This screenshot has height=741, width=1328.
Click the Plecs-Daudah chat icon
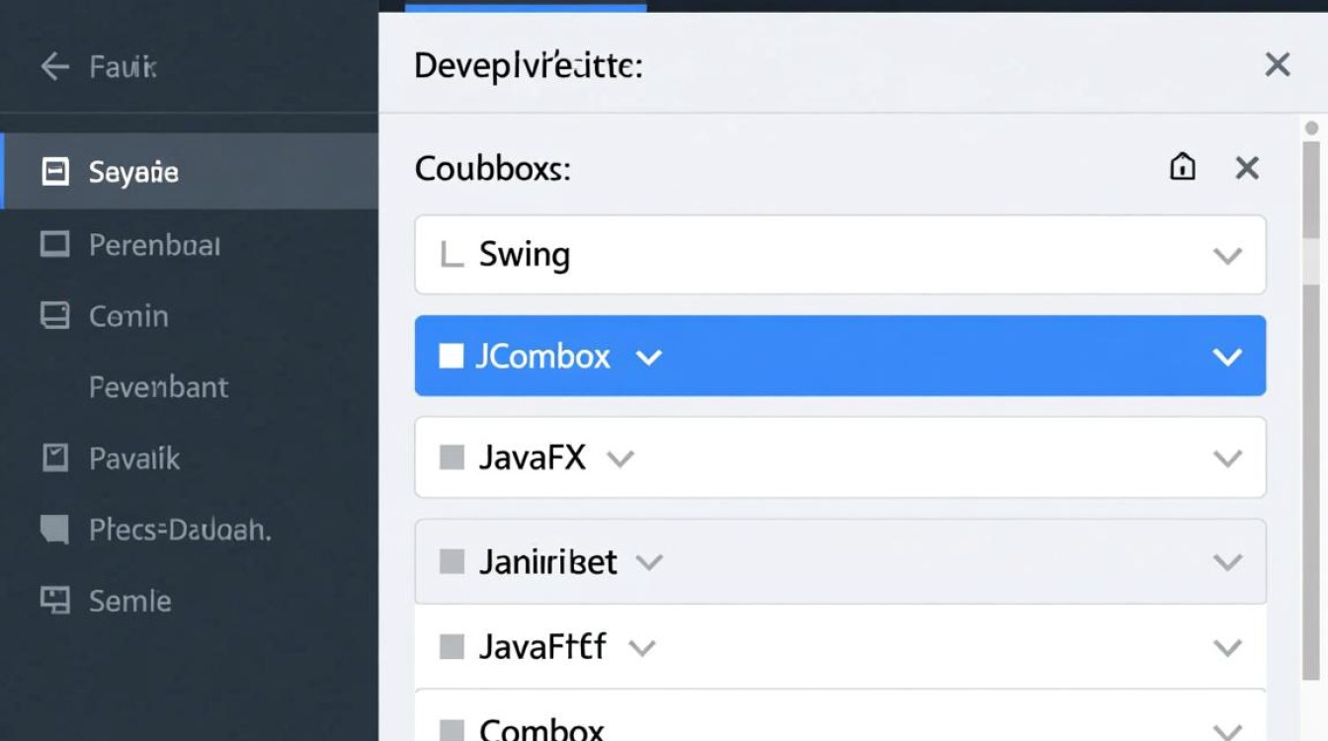coord(55,530)
